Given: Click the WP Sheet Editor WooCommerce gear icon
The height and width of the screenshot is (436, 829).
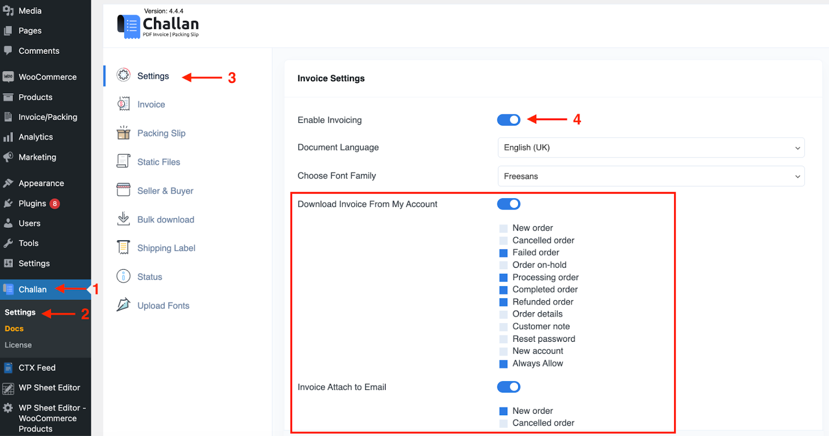Looking at the screenshot, I should (x=8, y=408).
